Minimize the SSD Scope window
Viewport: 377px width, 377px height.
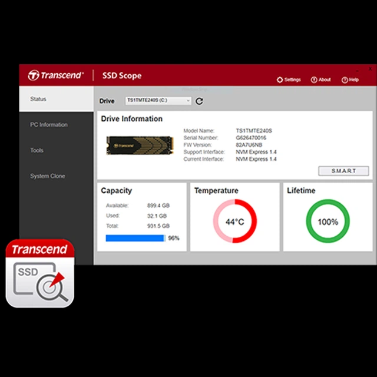(358, 71)
